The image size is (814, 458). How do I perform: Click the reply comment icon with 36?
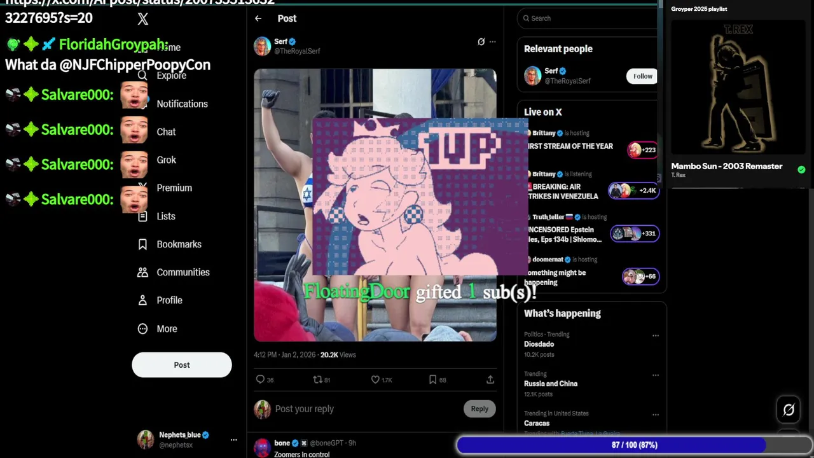pyautogui.click(x=260, y=380)
